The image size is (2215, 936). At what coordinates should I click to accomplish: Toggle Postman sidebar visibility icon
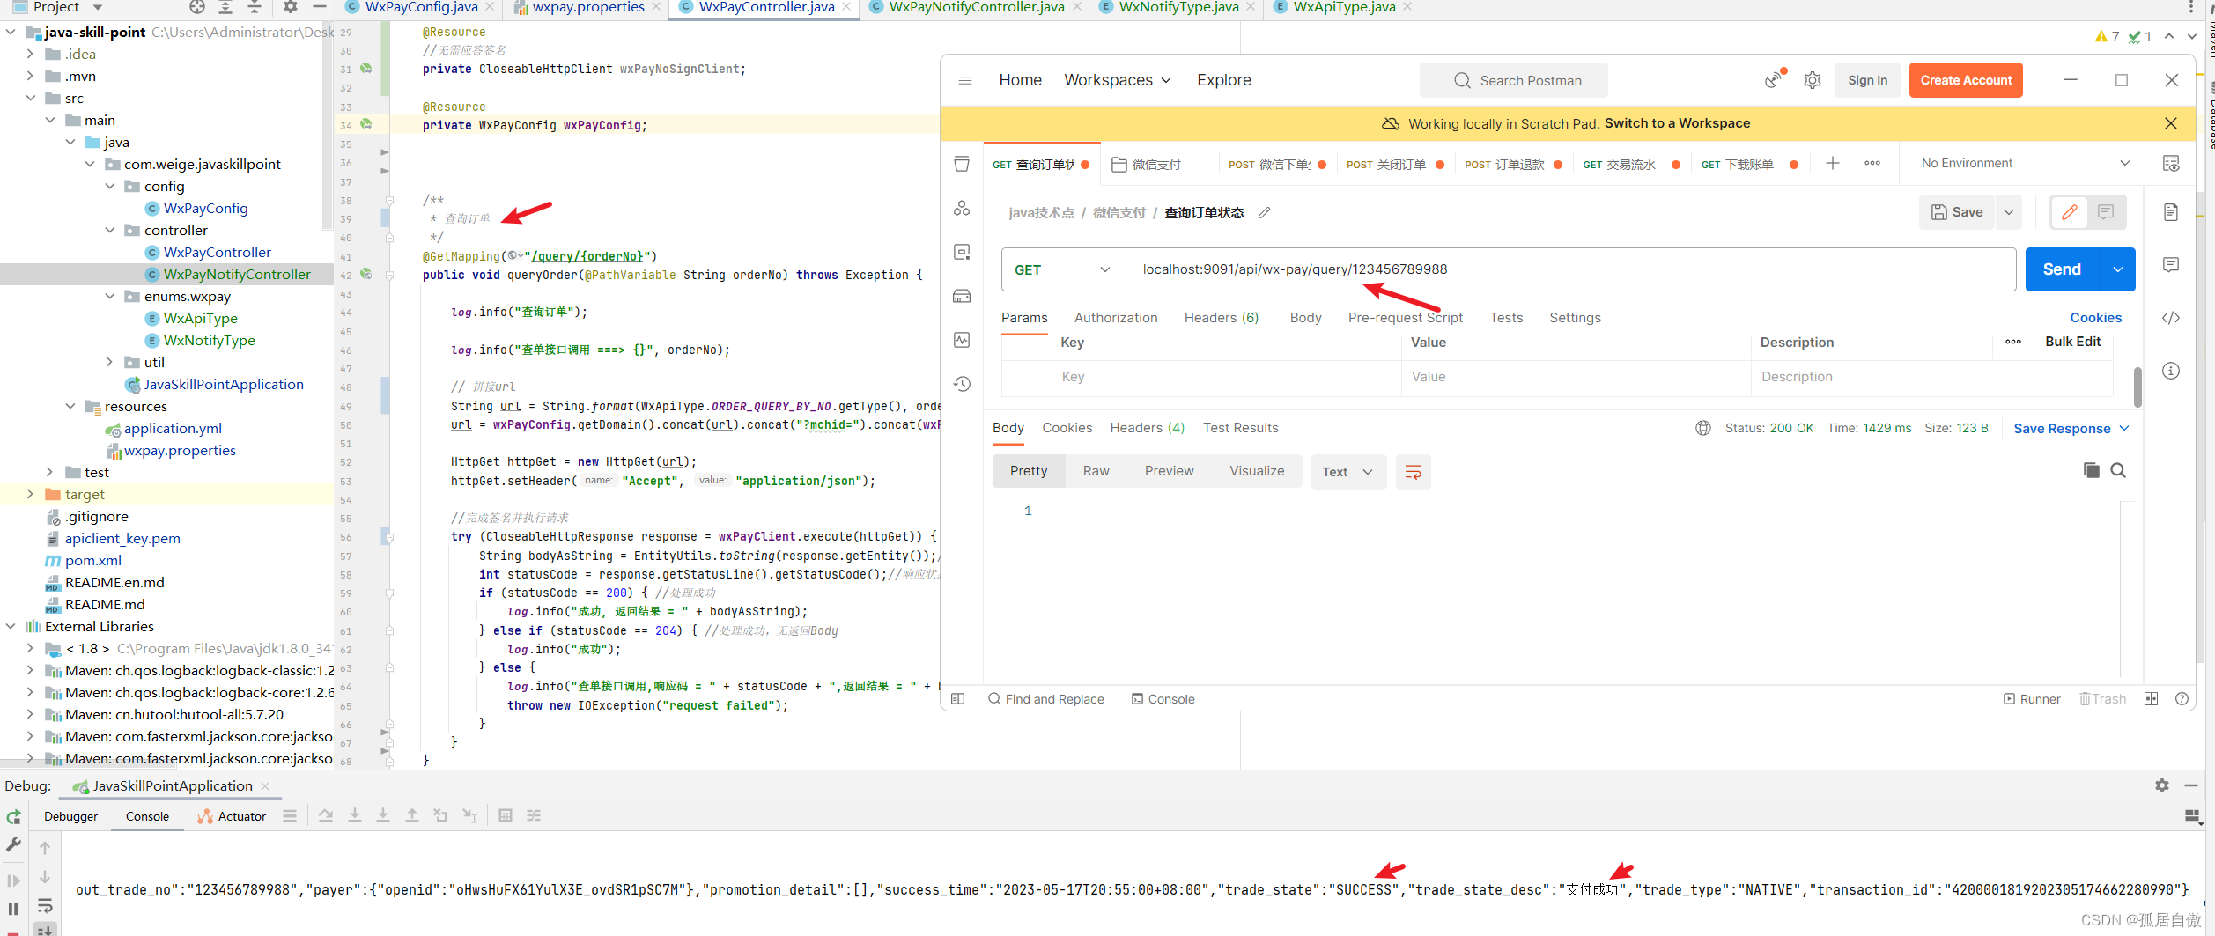tap(958, 699)
